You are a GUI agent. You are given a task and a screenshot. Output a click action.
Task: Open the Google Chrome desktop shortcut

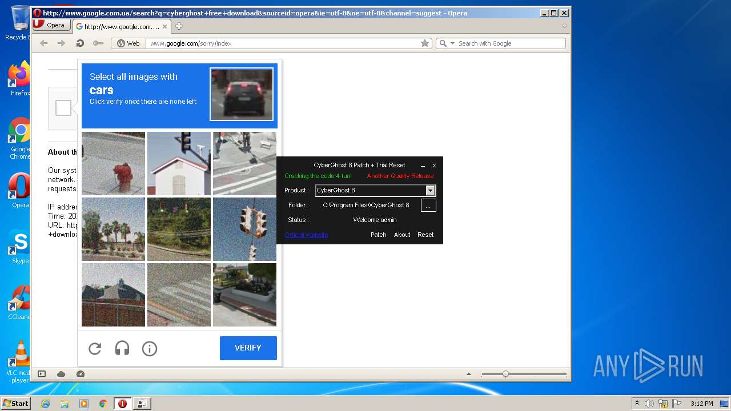click(x=19, y=139)
